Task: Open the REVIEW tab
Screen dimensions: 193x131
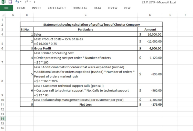Action: point(112,8)
